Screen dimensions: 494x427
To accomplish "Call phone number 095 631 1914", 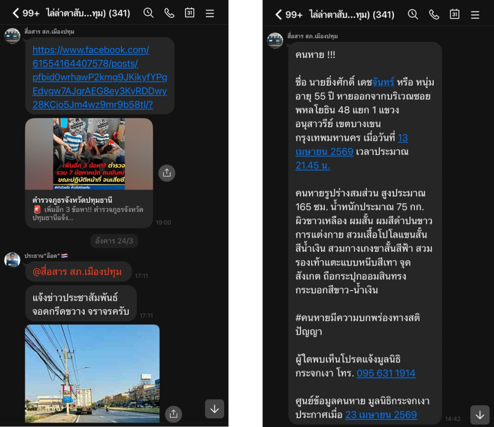I will click(386, 373).
